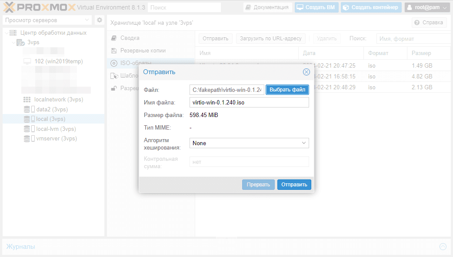
Task: Select localnetwork (3vps) grid icon
Action: click(27, 100)
